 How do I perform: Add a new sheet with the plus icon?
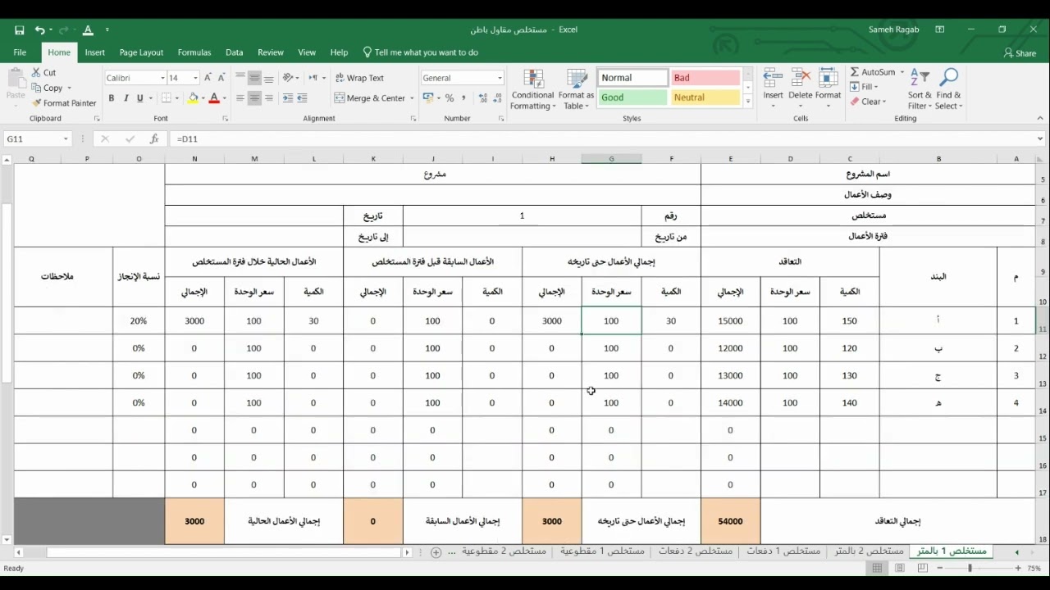click(436, 552)
